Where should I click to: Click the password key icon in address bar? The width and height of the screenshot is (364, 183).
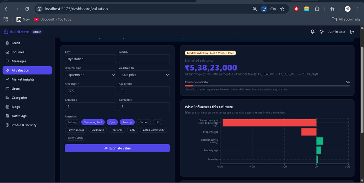pos(273,9)
